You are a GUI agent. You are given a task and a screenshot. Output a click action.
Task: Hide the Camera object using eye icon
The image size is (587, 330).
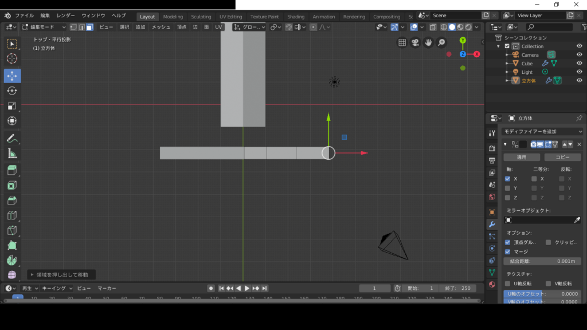click(579, 55)
